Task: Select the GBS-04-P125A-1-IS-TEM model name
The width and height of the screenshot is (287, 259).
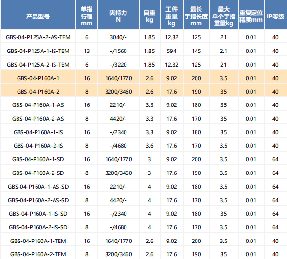Action: tap(38, 51)
